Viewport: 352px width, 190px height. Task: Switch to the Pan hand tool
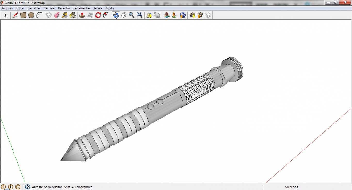point(124,15)
